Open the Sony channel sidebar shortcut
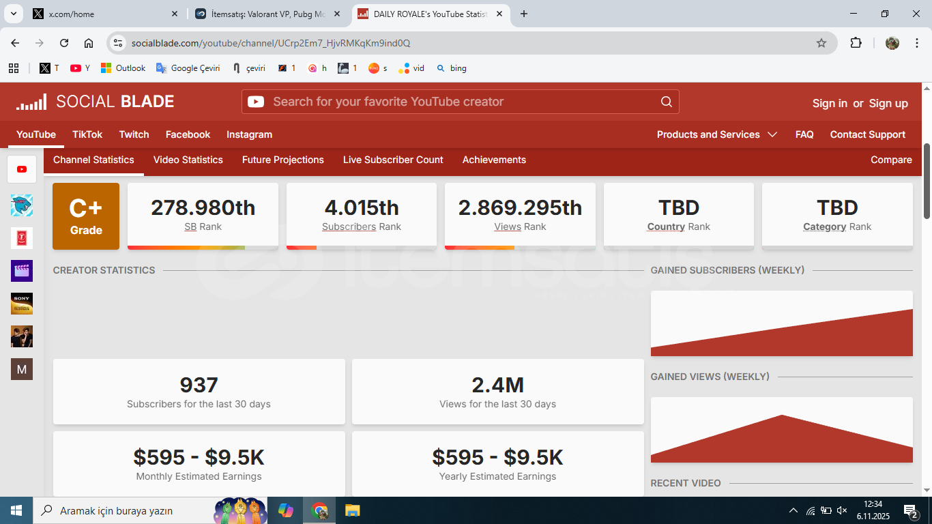The width and height of the screenshot is (932, 524). coord(22,304)
